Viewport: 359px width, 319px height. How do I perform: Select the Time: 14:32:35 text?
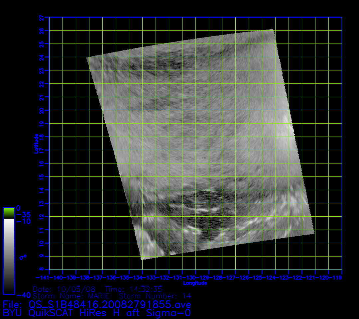[134, 289]
